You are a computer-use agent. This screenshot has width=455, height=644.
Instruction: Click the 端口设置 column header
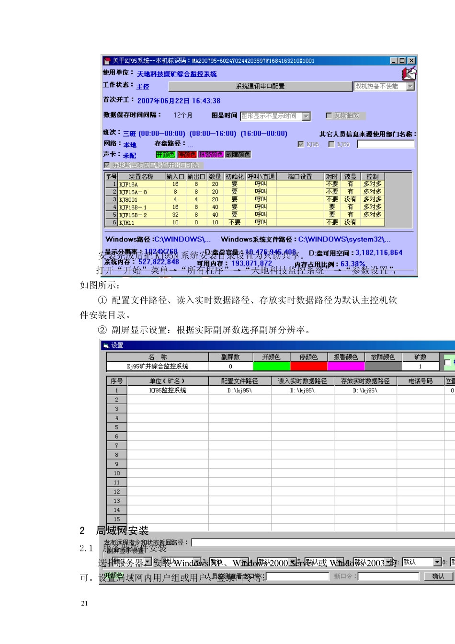pos(300,177)
